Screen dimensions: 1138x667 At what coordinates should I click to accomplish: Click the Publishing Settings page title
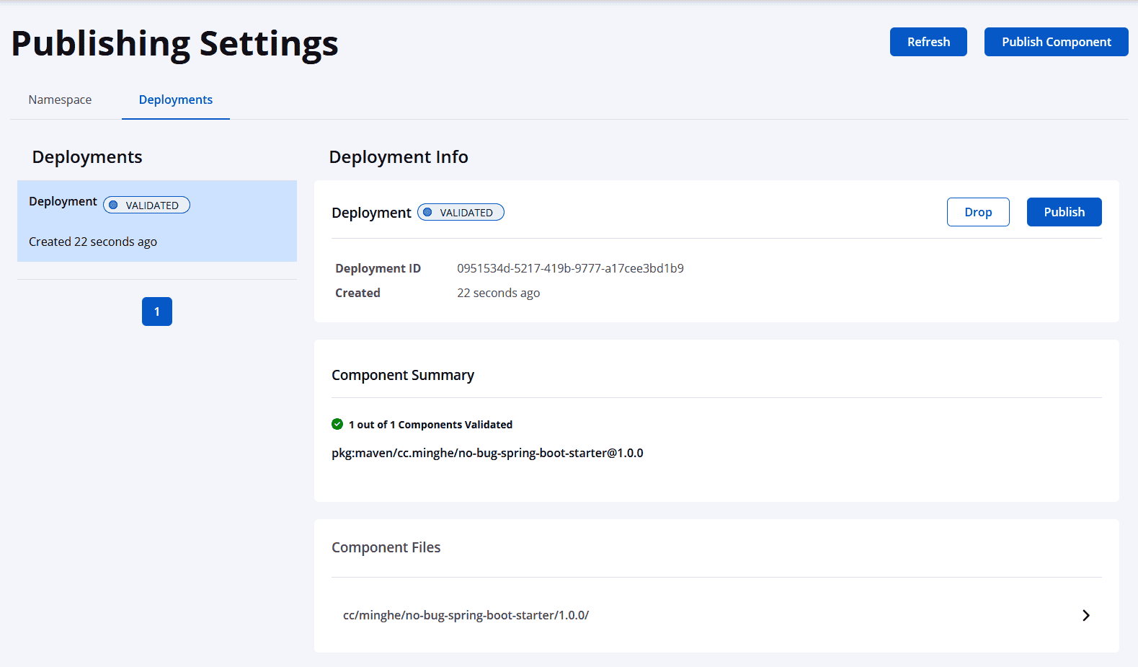pyautogui.click(x=175, y=43)
